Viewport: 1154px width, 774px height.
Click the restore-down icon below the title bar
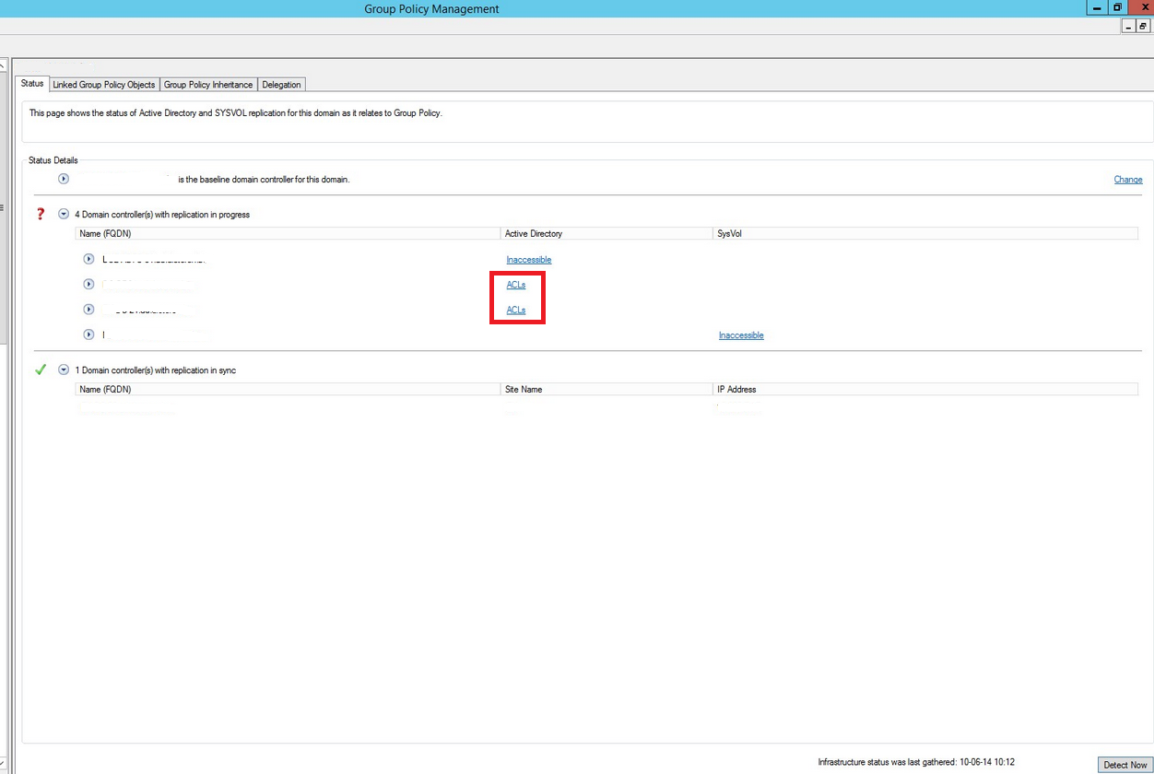pos(1141,26)
